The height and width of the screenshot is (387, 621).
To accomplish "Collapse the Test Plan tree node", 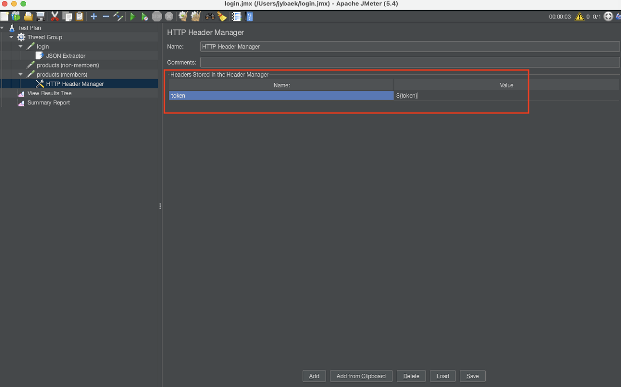I will point(2,28).
